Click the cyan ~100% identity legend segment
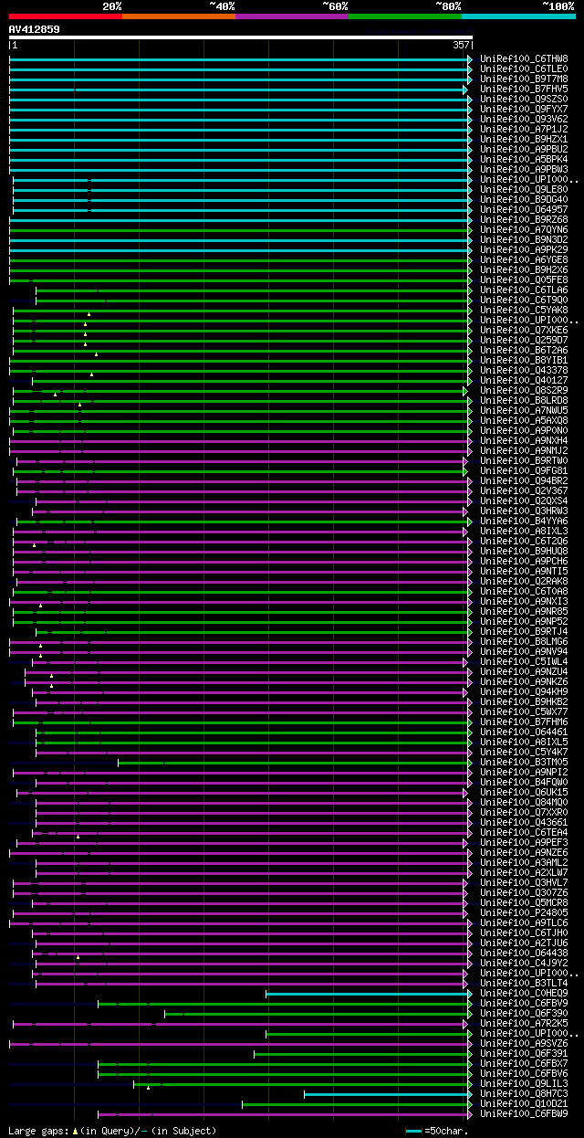 (518, 16)
